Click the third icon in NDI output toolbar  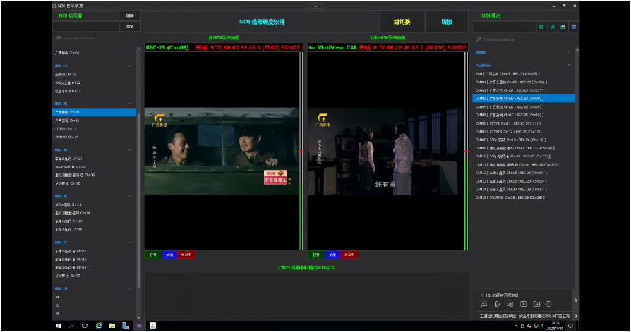pos(563,27)
